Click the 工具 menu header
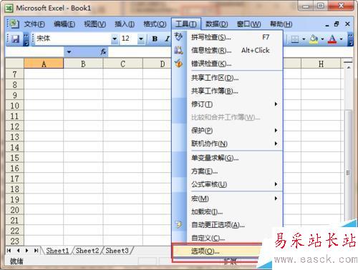Viewport: 358px width, 270px height. pyautogui.click(x=186, y=24)
